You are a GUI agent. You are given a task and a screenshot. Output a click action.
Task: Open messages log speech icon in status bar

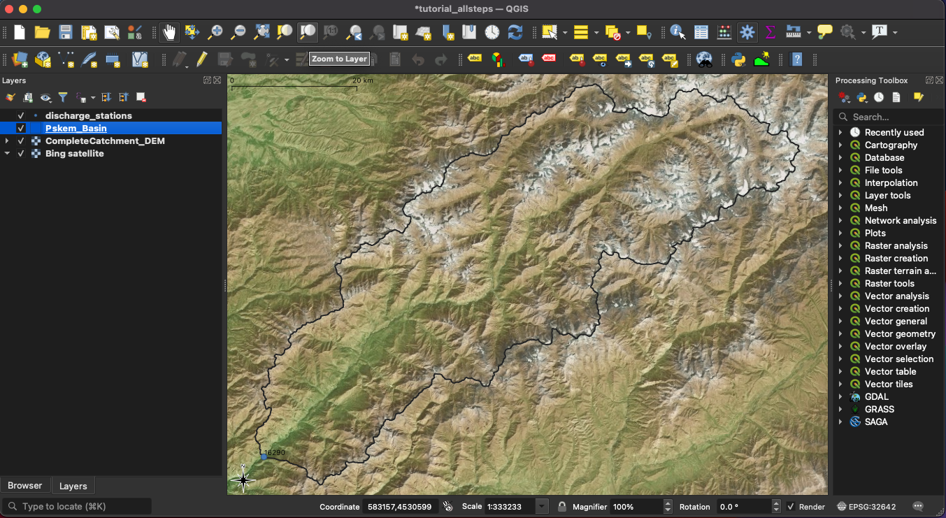click(918, 506)
